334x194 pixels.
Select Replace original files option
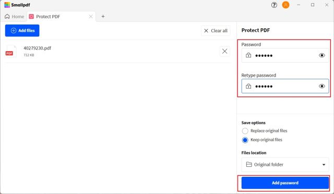245,131
